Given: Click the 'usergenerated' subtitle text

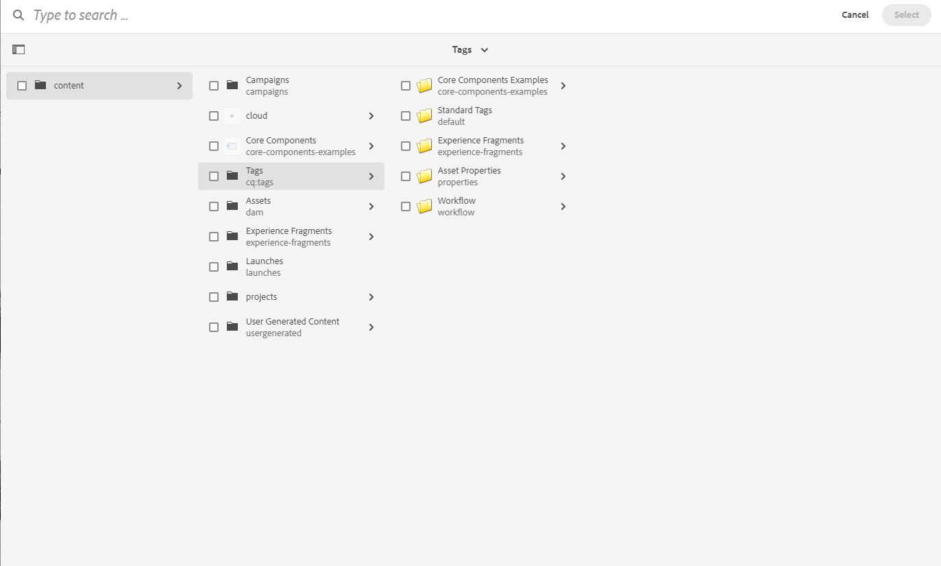Looking at the screenshot, I should pyautogui.click(x=273, y=333).
